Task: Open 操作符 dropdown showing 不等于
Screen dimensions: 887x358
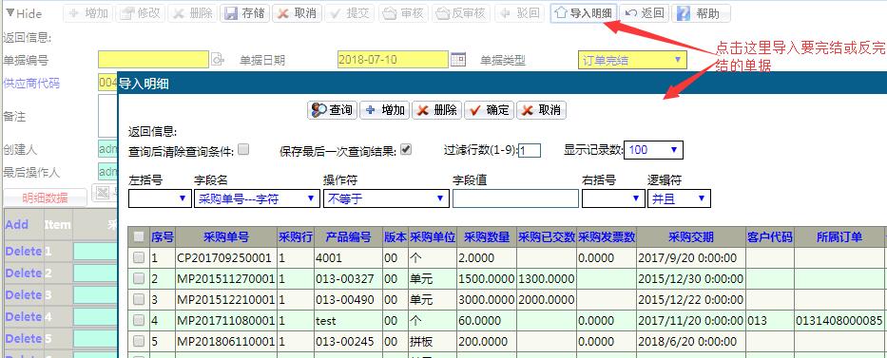Action: pyautogui.click(x=386, y=198)
